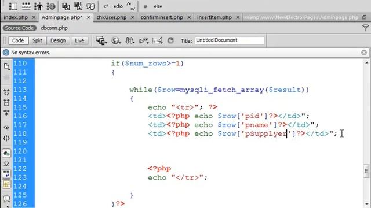Close the chkUser.php tab
The image size is (371, 208).
click(x=133, y=17)
